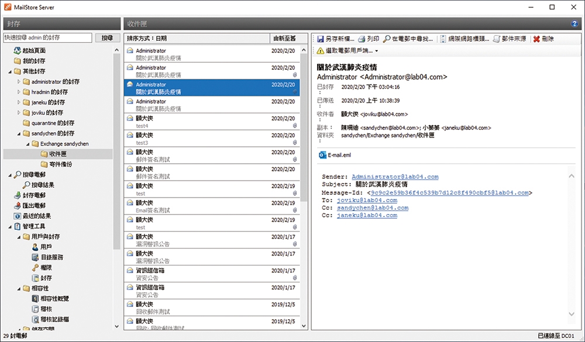
Task: Click the message body scroll down arrow
Action: [572, 314]
